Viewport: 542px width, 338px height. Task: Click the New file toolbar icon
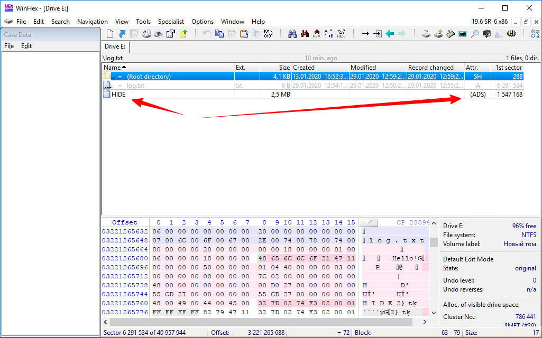pos(110,33)
